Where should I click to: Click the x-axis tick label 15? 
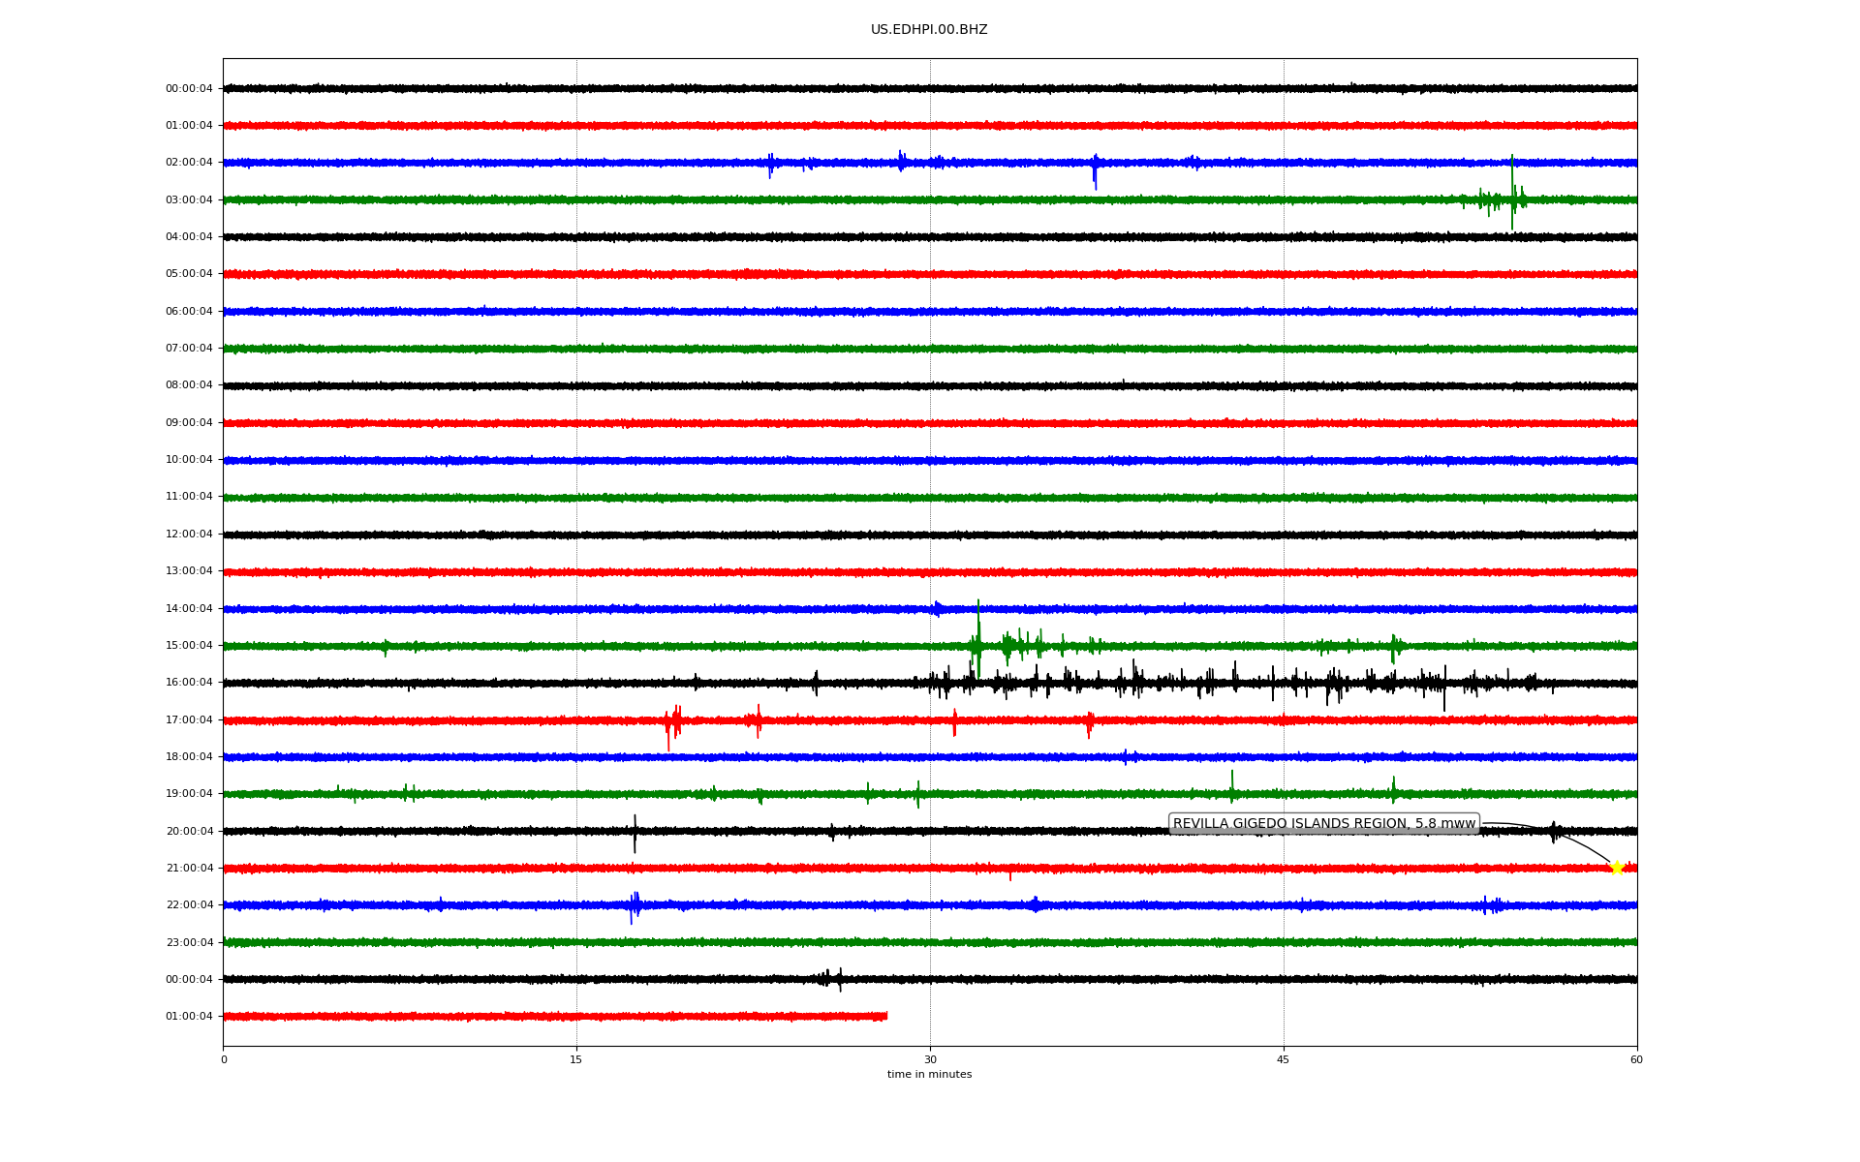pos(576,1059)
